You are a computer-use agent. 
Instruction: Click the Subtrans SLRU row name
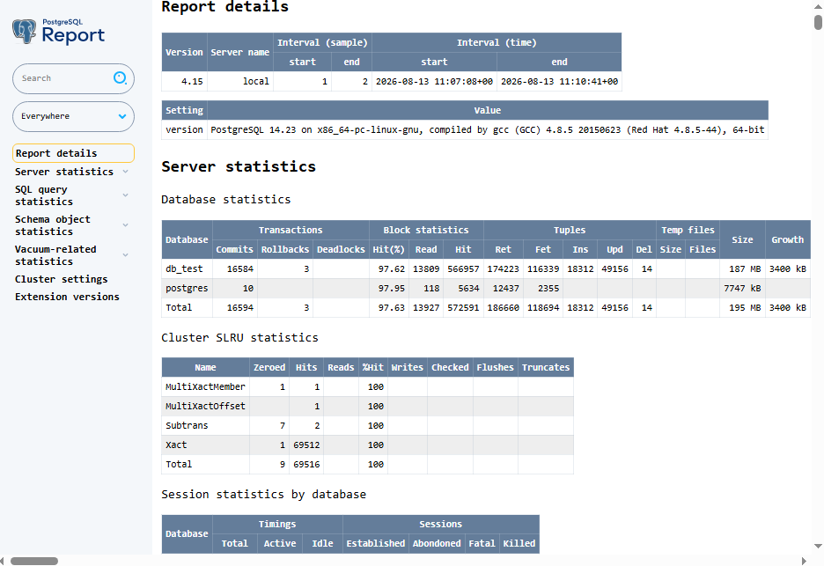tap(187, 426)
